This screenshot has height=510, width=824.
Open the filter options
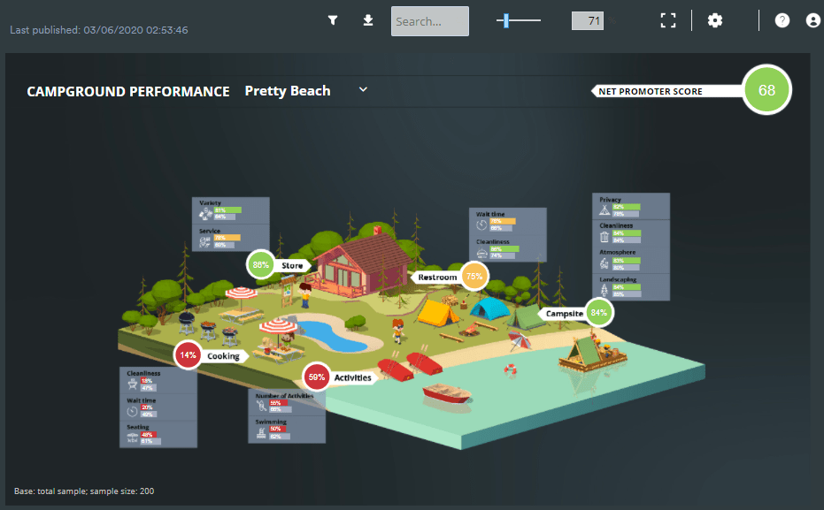point(333,19)
